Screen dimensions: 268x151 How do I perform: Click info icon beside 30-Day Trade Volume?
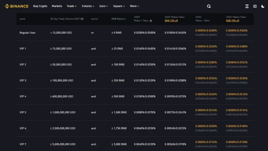[82, 19]
